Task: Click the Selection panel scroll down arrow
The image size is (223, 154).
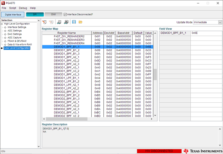Action: (39, 147)
